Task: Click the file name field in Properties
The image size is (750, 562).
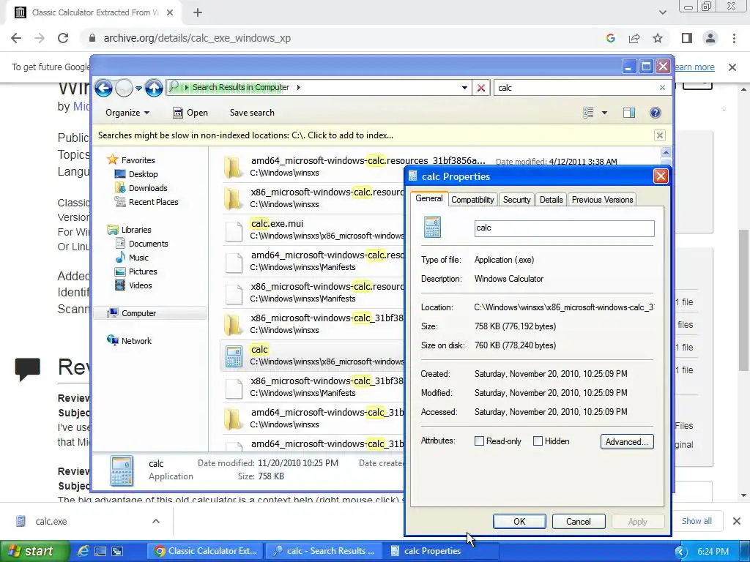Action: [x=565, y=228]
